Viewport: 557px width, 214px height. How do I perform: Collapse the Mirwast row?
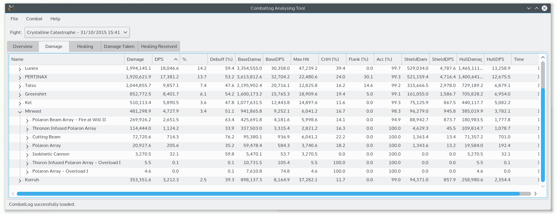20,111
